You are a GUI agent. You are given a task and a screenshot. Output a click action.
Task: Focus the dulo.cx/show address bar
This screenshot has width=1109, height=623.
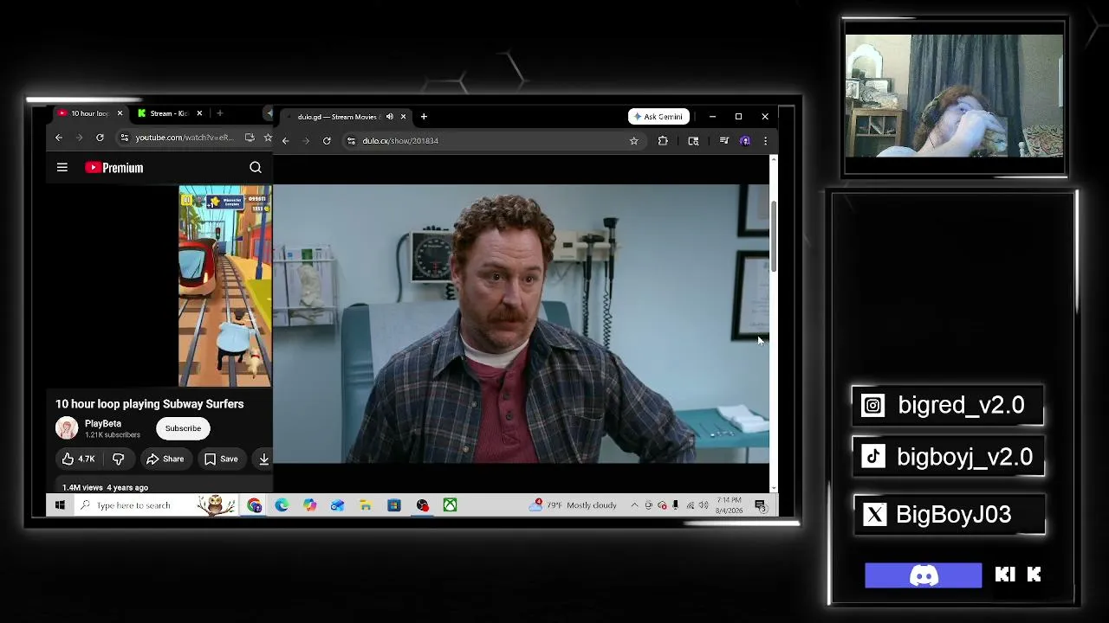(x=494, y=141)
